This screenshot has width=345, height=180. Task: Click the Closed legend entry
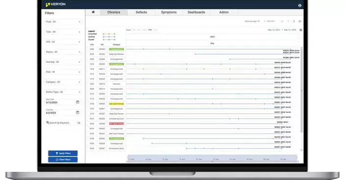pos(101,40)
